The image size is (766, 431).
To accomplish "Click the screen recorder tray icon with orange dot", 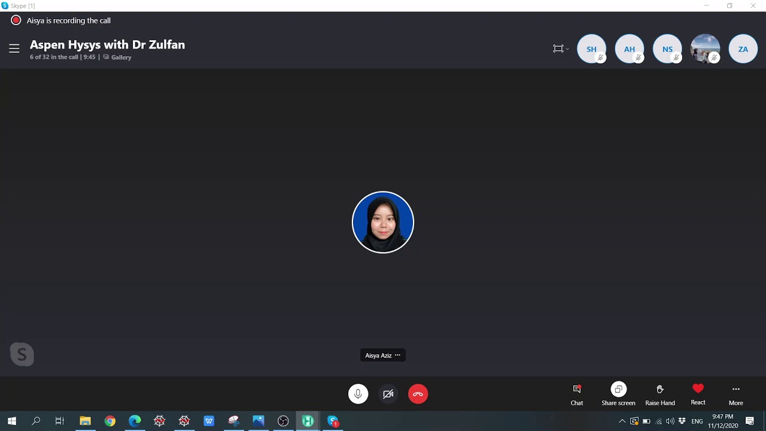I will [x=634, y=421].
